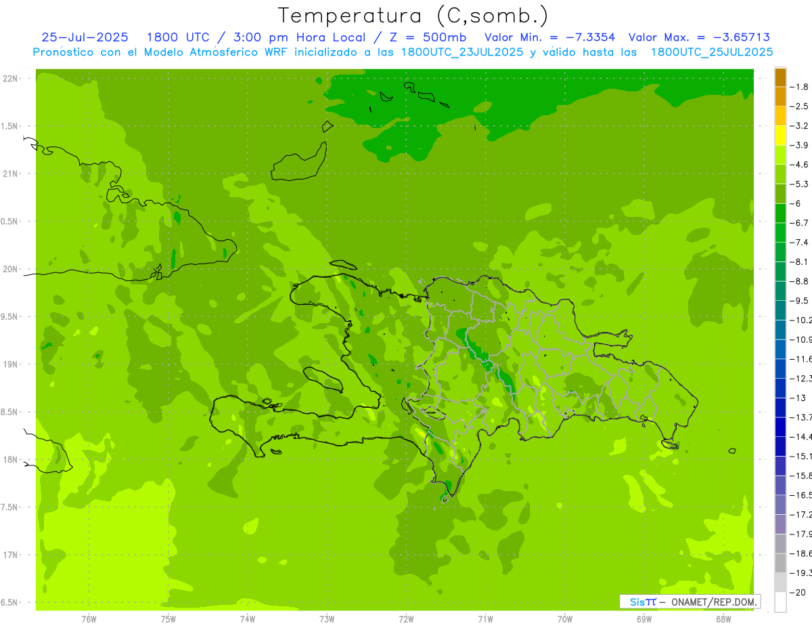The width and height of the screenshot is (812, 628).
Task: Click the longitude label "68W"
Action: 723,619
